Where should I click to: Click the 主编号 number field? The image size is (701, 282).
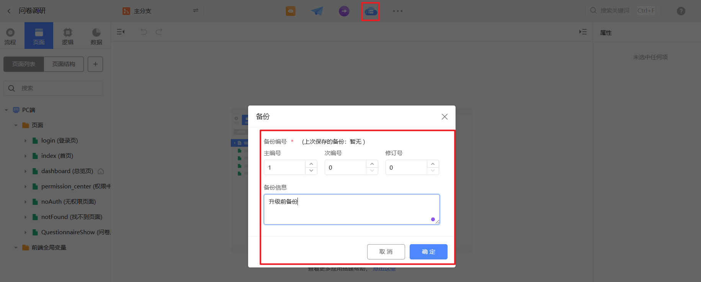pos(284,167)
